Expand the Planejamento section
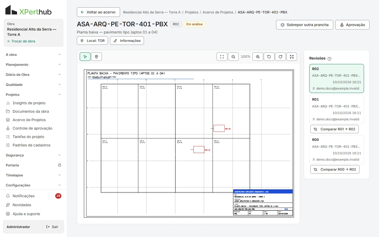379x237 pixels. tap(33, 65)
